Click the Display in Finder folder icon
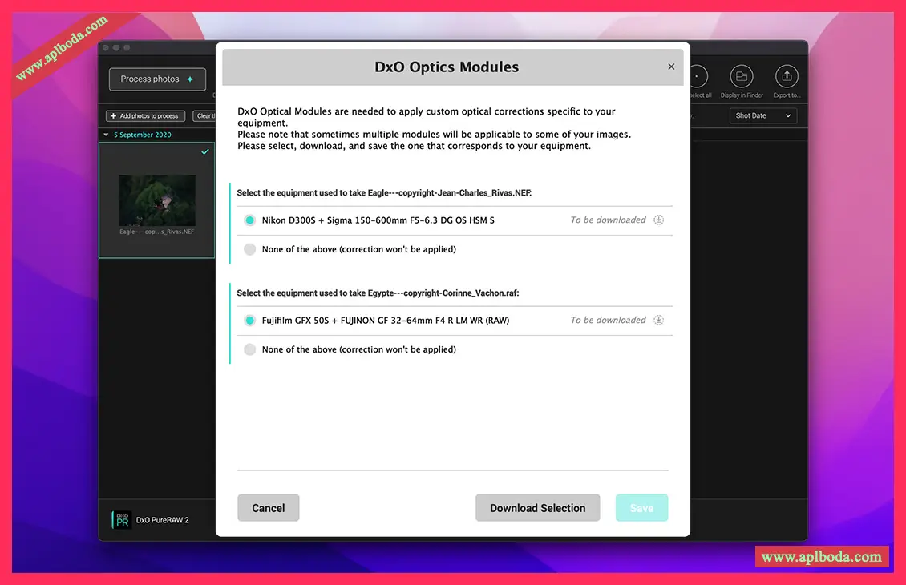The image size is (906, 585). (741, 77)
